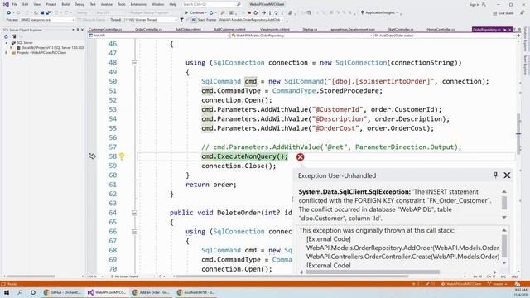Switch to the OrderController.cs tab
Screen dimensions: 530x298
(x=148, y=30)
